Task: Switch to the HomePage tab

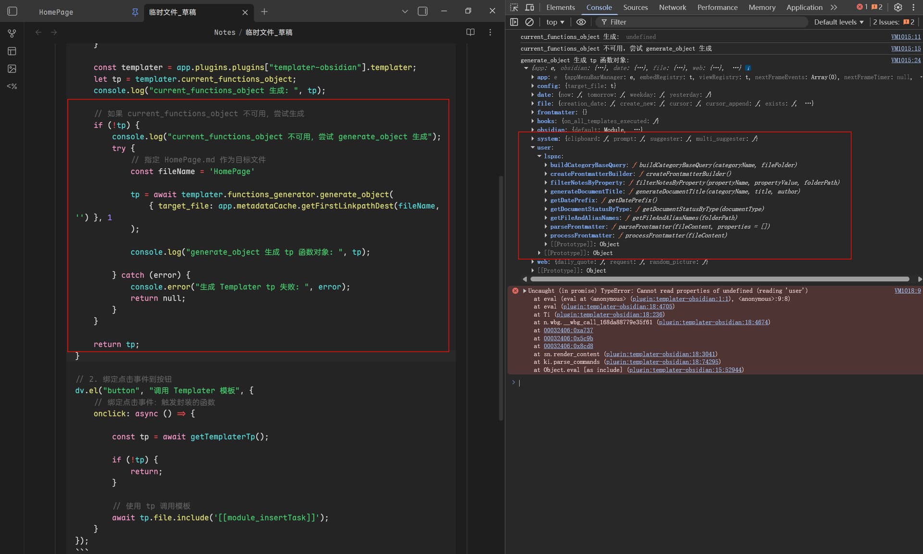Action: pyautogui.click(x=56, y=12)
